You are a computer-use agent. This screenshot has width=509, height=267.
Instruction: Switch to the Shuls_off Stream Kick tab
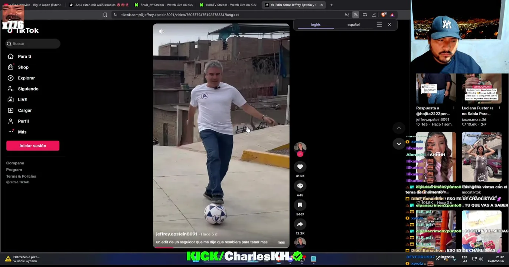pyautogui.click(x=164, y=5)
